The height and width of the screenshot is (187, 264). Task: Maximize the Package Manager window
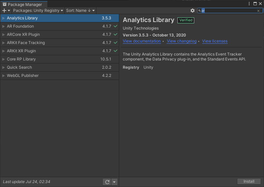(x=255, y=4)
